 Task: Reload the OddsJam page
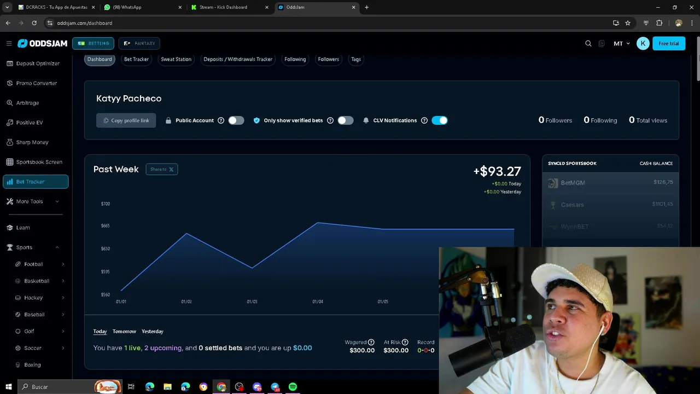[34, 23]
